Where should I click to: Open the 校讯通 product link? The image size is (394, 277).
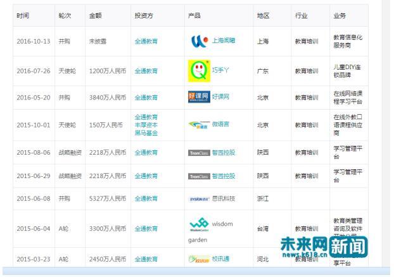point(220,259)
